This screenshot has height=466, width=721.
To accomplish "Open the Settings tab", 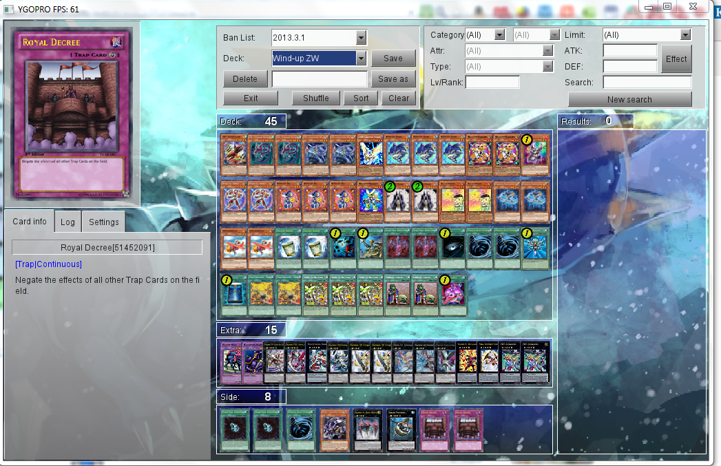I will [x=103, y=222].
